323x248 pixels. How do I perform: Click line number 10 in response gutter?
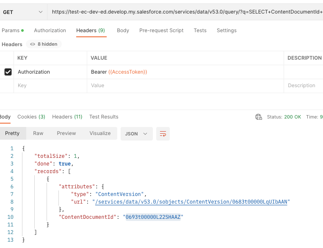10,217
